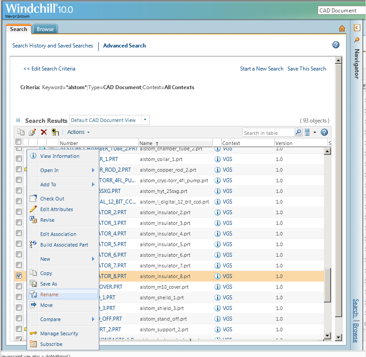This screenshot has height=357, width=366.
Task: Choose Rename from the context menu
Action: [63, 294]
